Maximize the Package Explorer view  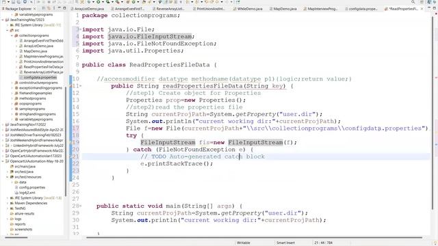(x=64, y=8)
